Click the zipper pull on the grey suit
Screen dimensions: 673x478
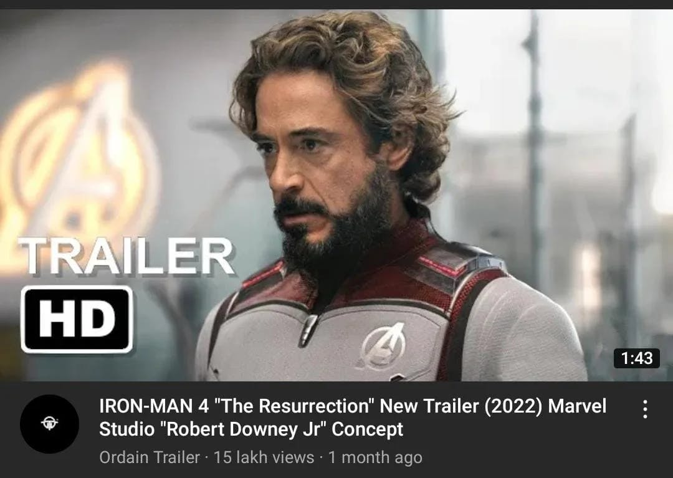point(308,330)
